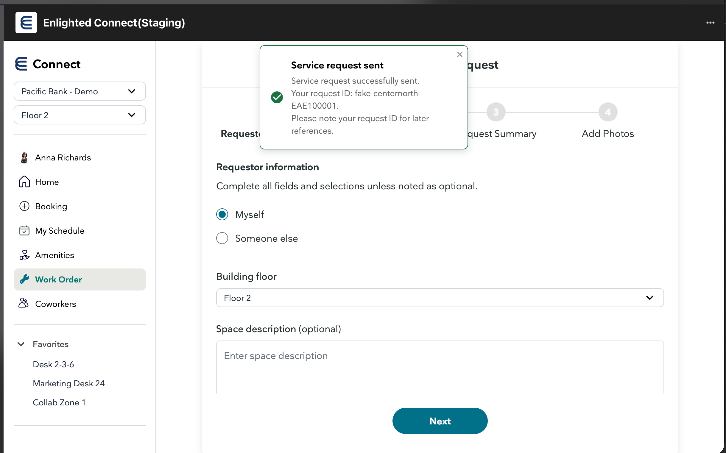Click the Work Order wrench icon
The image size is (726, 453).
[24, 279]
